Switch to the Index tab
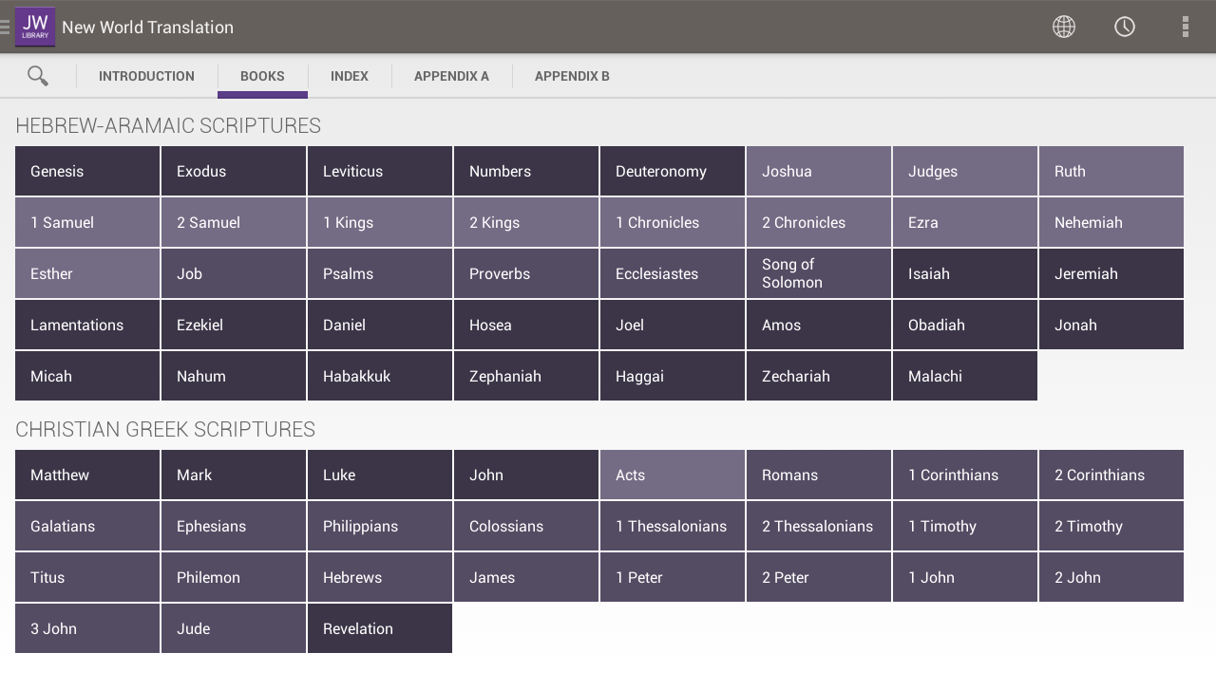 350,76
